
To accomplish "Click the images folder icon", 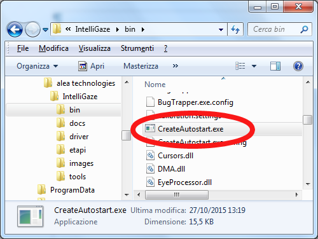I will coord(60,163).
